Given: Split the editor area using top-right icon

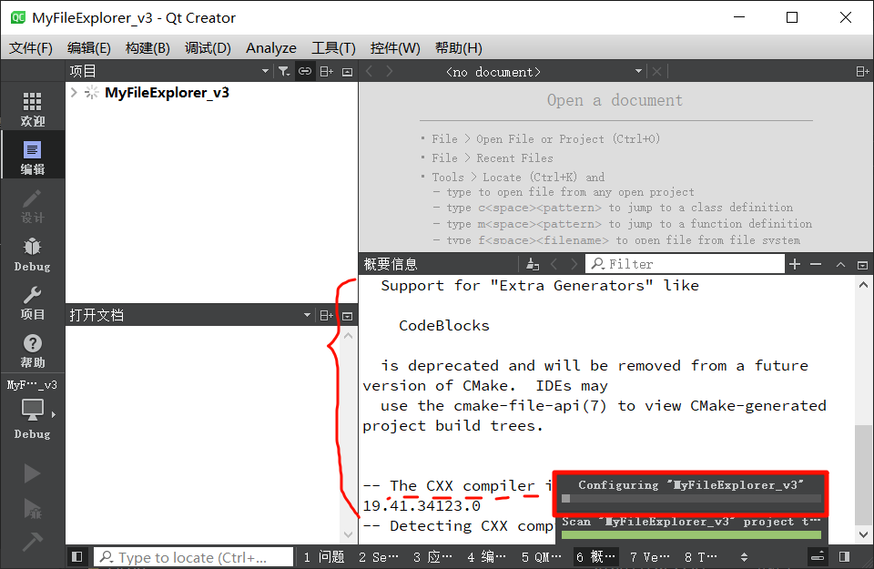Looking at the screenshot, I should [862, 71].
